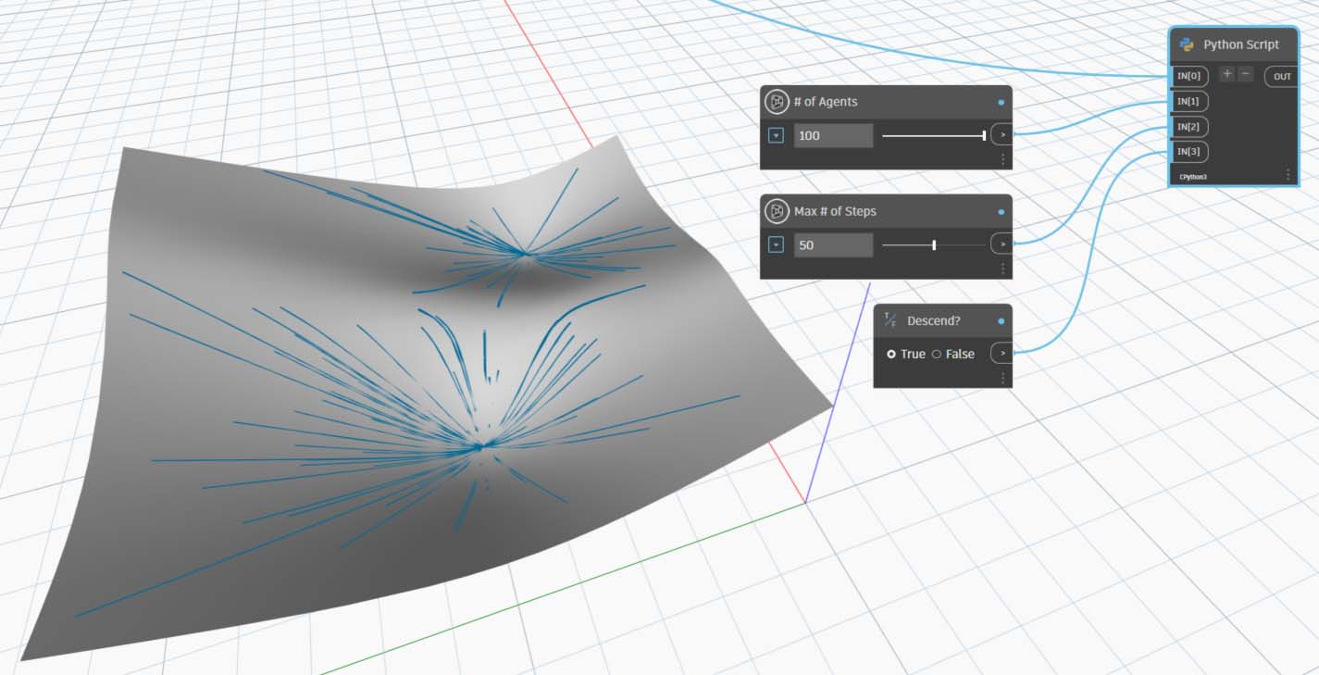Click the IN[3] port on Python Script
Image resolution: width=1319 pixels, height=675 pixels.
pos(1188,151)
